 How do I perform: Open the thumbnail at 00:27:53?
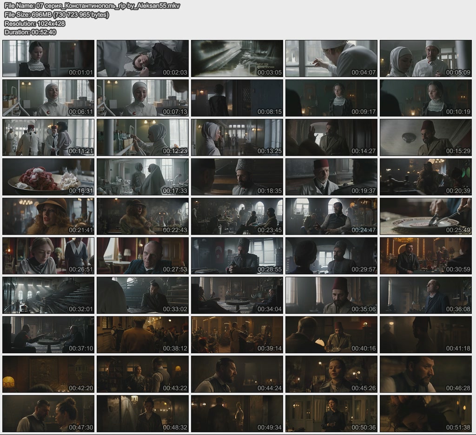143,255
